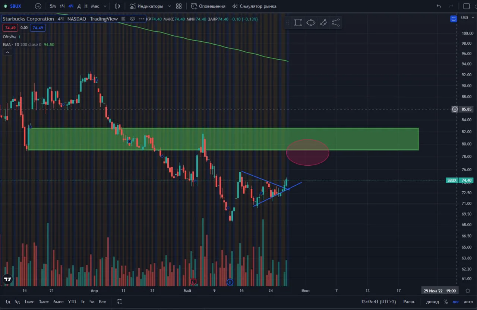
Task: Open timezone menu at 13:46:41 (UTC+3)
Action: click(x=379, y=302)
